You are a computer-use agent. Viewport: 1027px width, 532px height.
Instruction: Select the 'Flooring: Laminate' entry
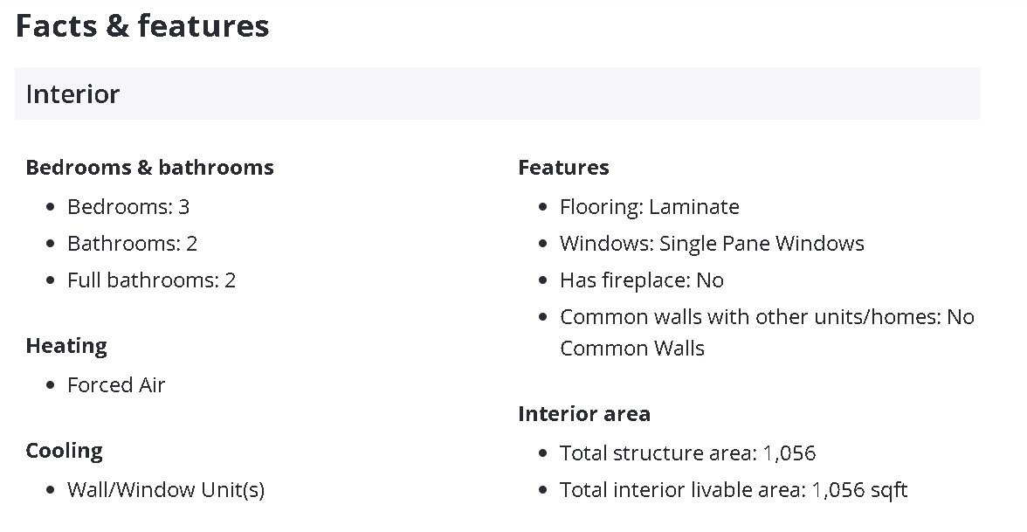click(649, 207)
